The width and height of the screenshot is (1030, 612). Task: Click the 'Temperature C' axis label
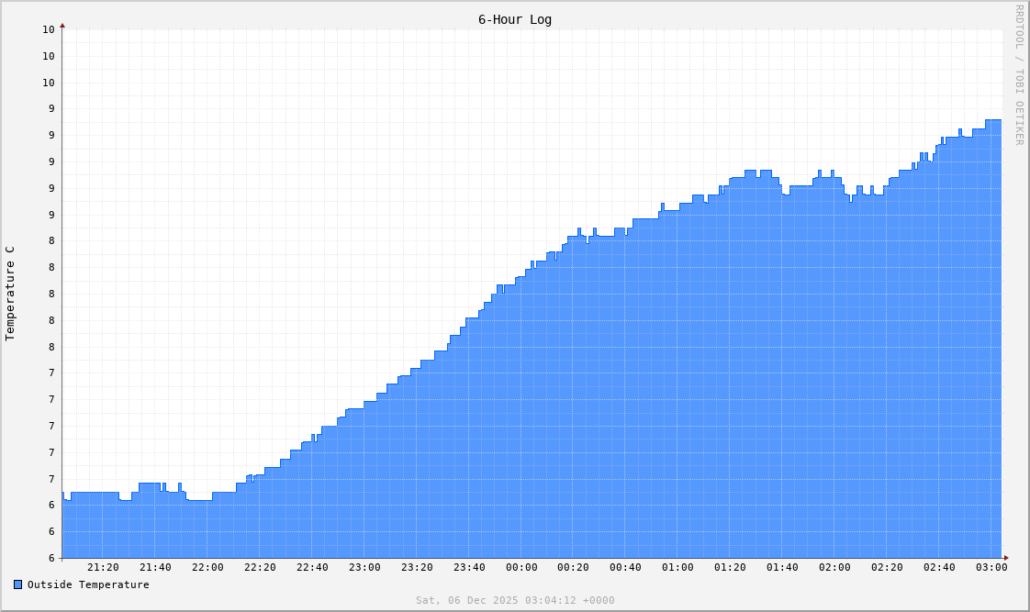12,292
